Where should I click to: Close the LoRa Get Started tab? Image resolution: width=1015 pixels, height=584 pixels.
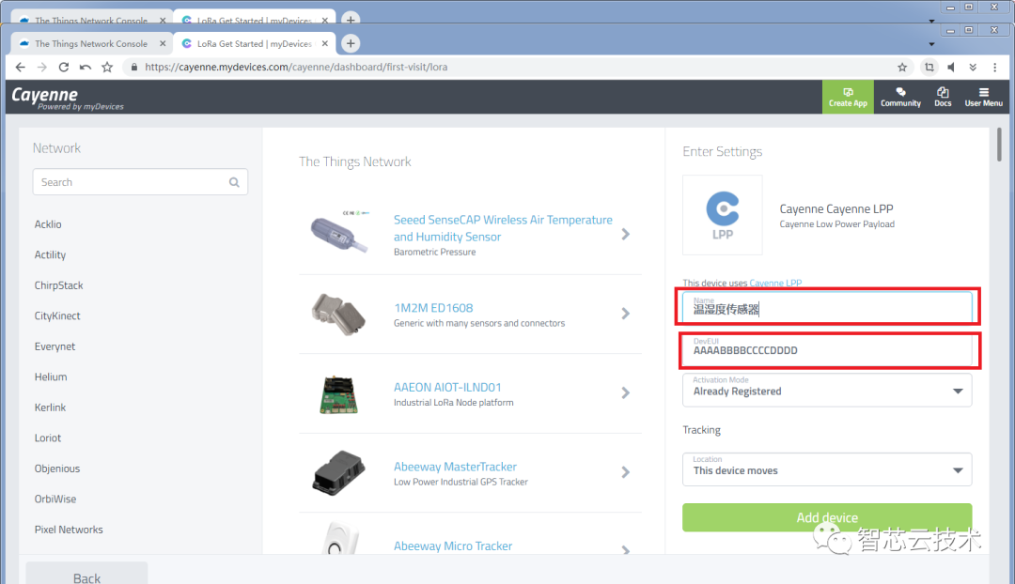[325, 43]
